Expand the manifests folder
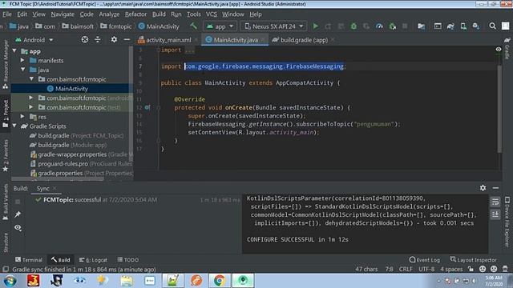This screenshot has width=513, height=288. [x=22, y=60]
